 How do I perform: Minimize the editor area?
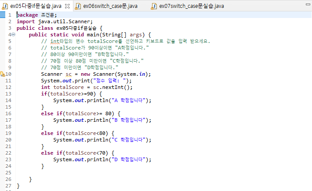tap(308, 4)
